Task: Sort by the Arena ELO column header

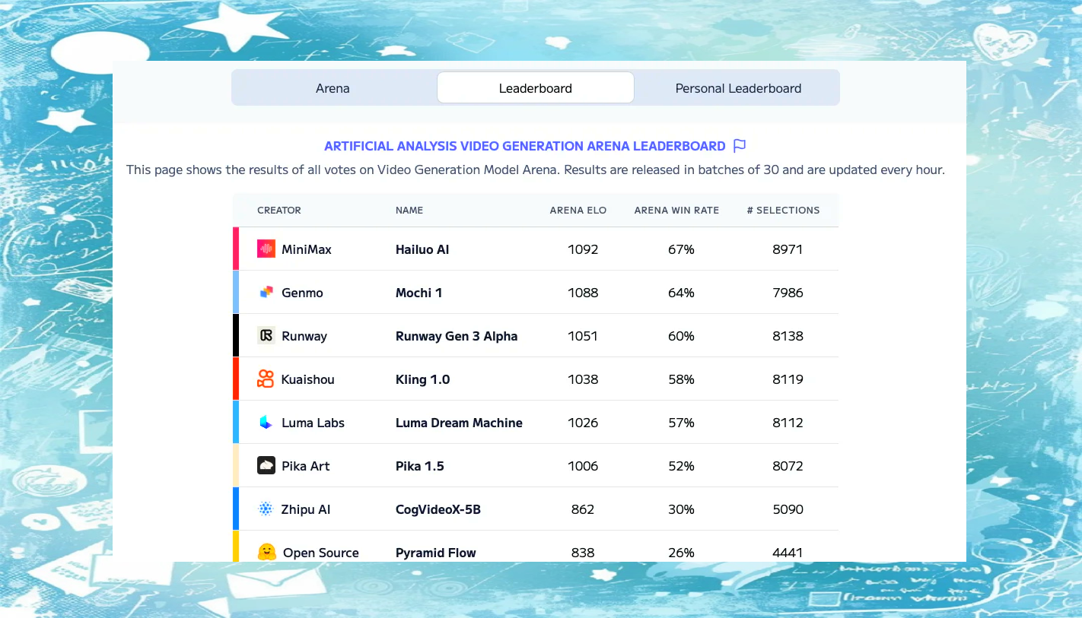Action: coord(578,211)
